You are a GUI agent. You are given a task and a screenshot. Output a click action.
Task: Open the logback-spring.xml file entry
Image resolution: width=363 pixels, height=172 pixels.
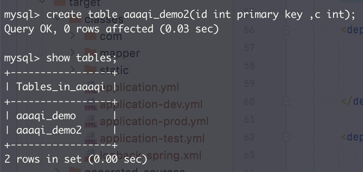coord(150,155)
